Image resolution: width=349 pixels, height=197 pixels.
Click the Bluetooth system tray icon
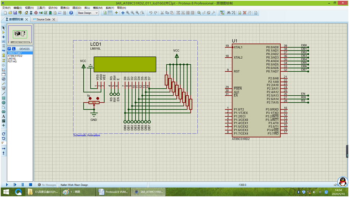tap(299, 192)
